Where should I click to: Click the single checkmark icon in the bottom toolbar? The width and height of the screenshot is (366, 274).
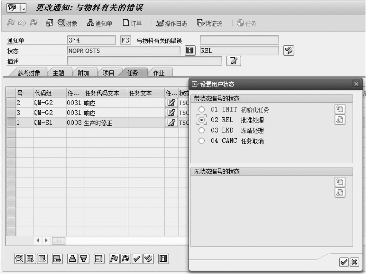pos(137,259)
